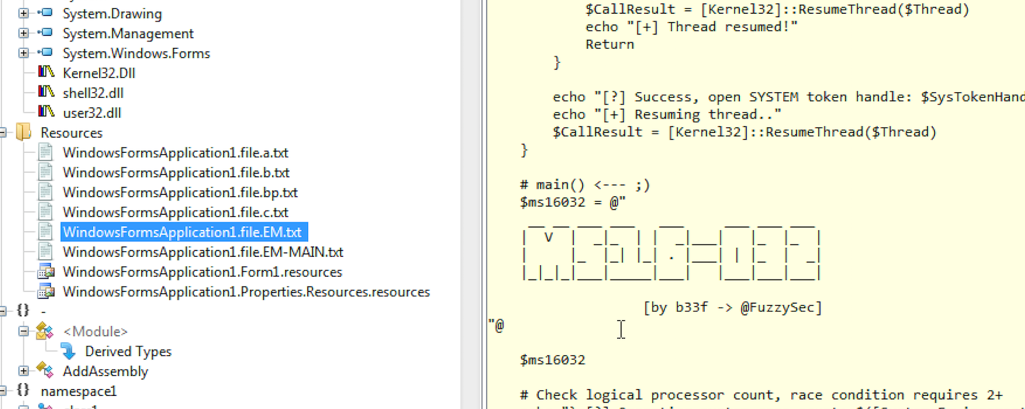The image size is (1025, 409).
Task: Select System.Windows.Forms in the tree
Action: 136,53
